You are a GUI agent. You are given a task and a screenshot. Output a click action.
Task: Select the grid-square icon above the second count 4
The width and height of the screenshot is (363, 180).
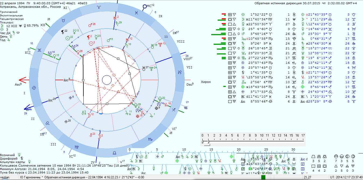point(319,166)
